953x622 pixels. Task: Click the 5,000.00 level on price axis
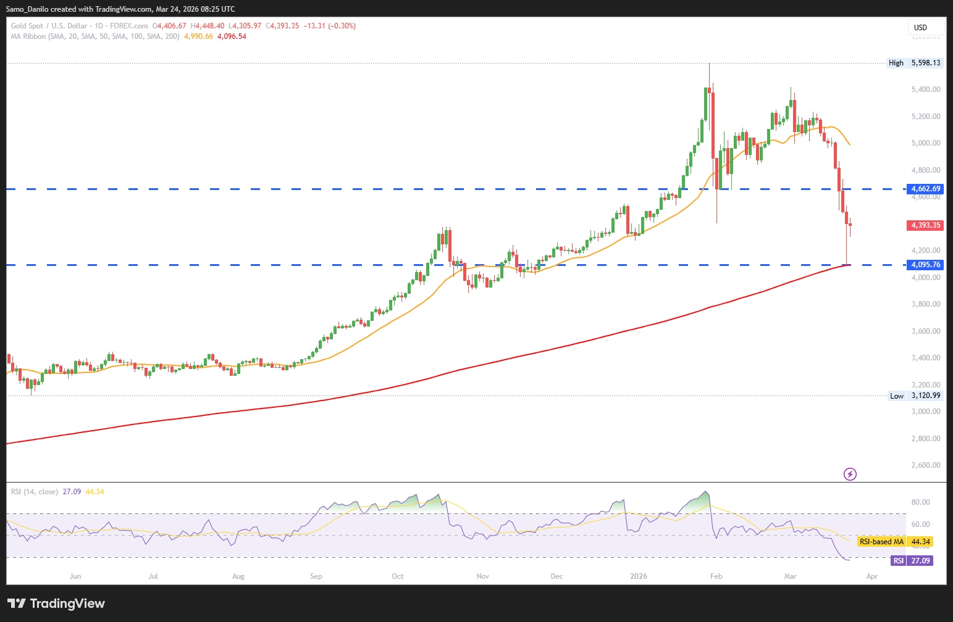tap(925, 143)
